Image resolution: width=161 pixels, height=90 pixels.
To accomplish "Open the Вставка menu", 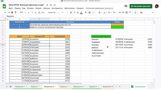I will click(30, 8).
